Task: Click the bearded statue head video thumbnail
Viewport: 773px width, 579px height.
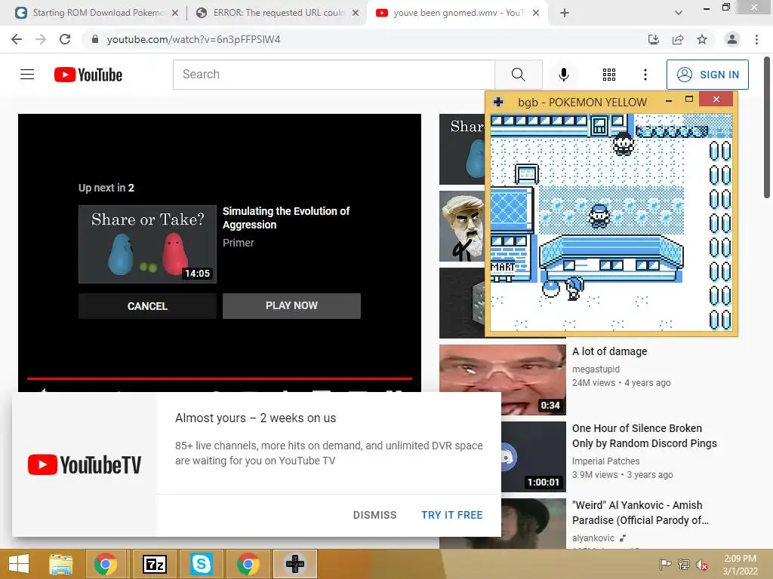Action: tap(462, 226)
